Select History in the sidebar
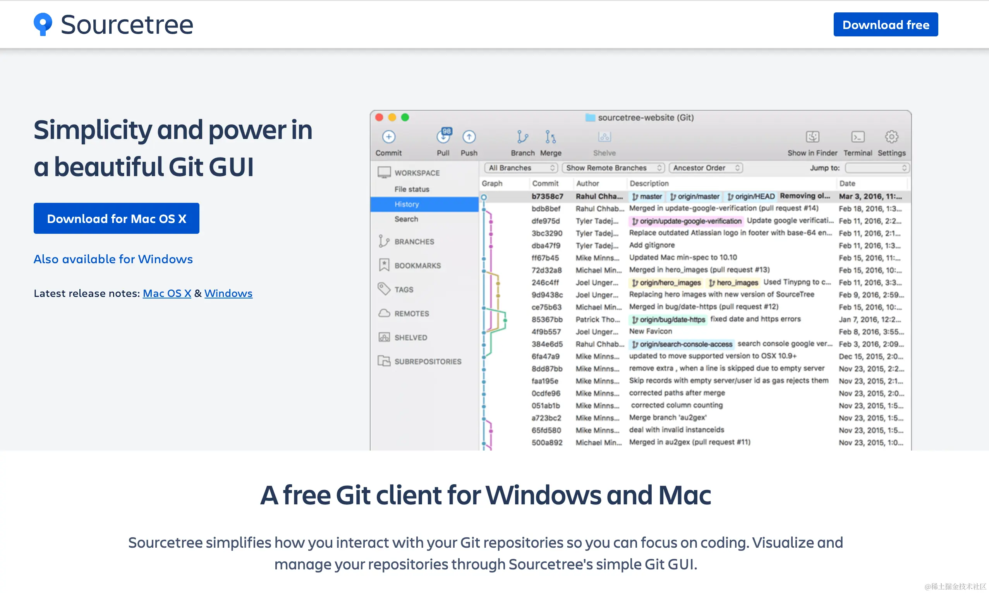This screenshot has height=593, width=989. click(x=407, y=204)
